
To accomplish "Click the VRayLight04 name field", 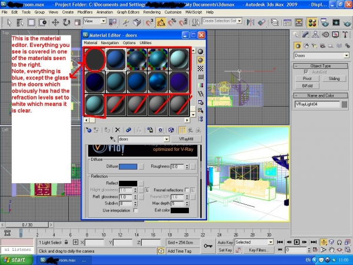I will point(317,104).
